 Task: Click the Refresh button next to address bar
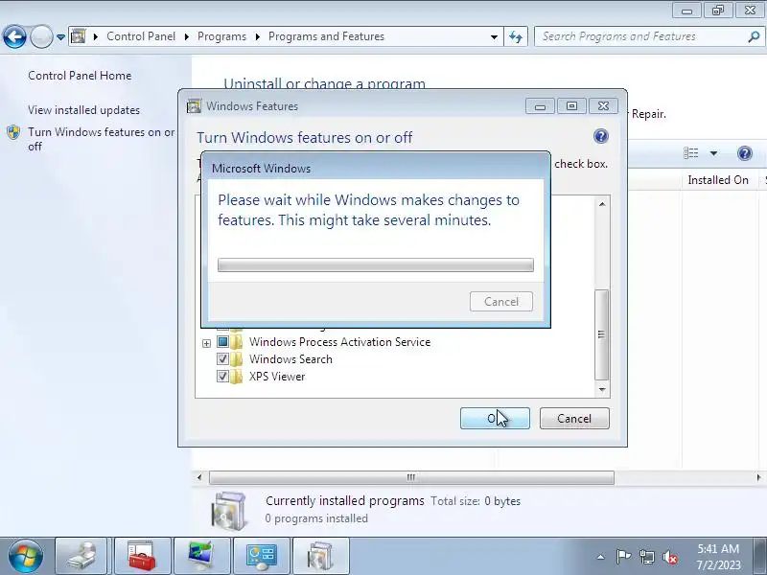(516, 36)
